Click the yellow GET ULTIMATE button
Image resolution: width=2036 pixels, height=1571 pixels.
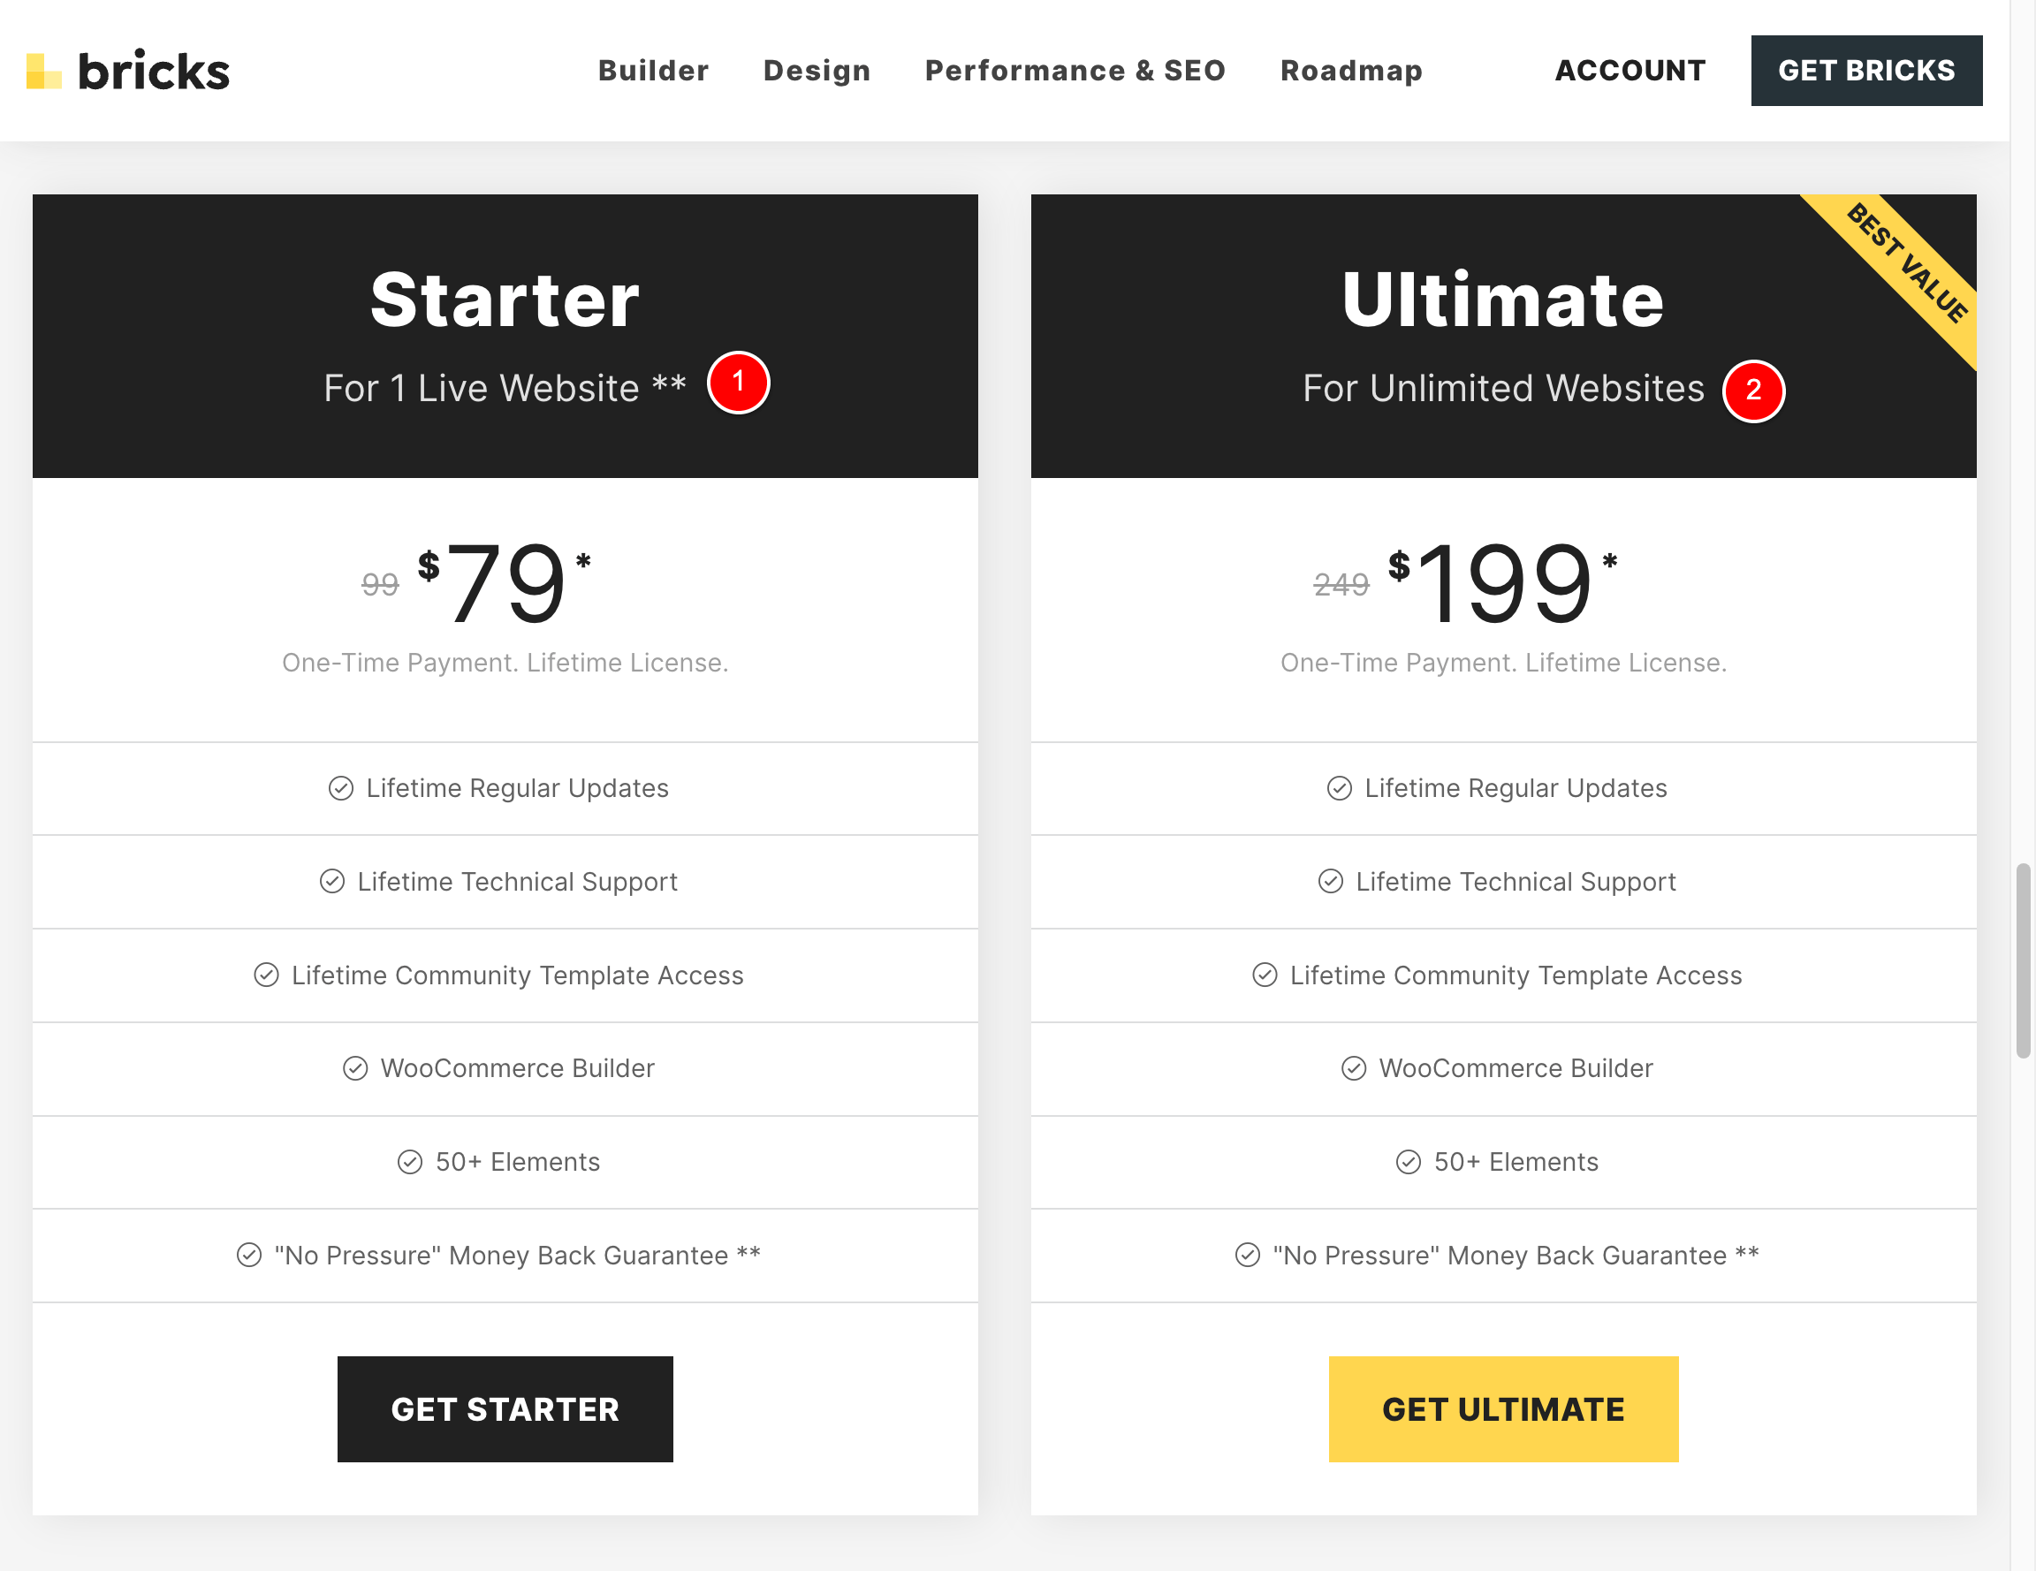click(1504, 1408)
